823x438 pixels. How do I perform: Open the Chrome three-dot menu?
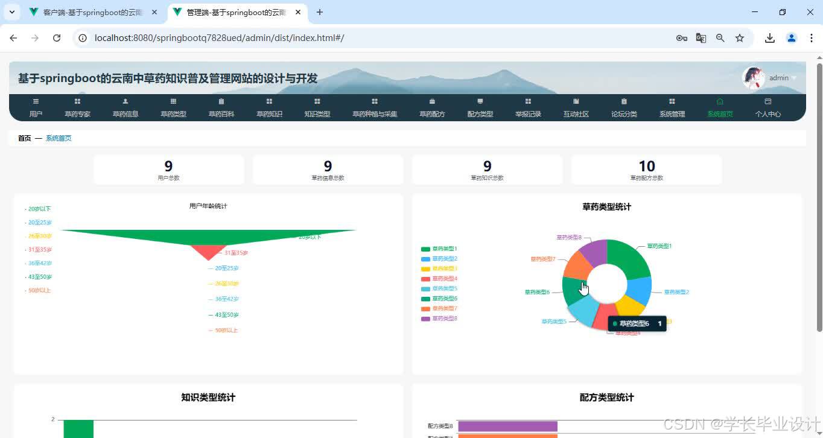[x=812, y=38]
